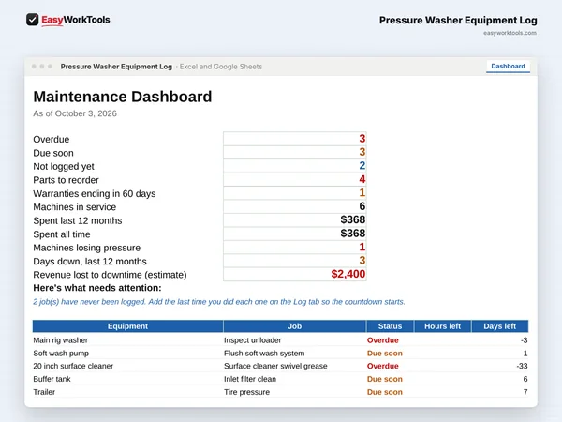
Task: Select the Buffer tank cell
Action: tap(127, 379)
